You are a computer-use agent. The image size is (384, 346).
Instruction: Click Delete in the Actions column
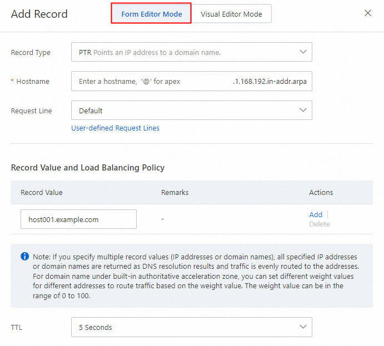[320, 224]
